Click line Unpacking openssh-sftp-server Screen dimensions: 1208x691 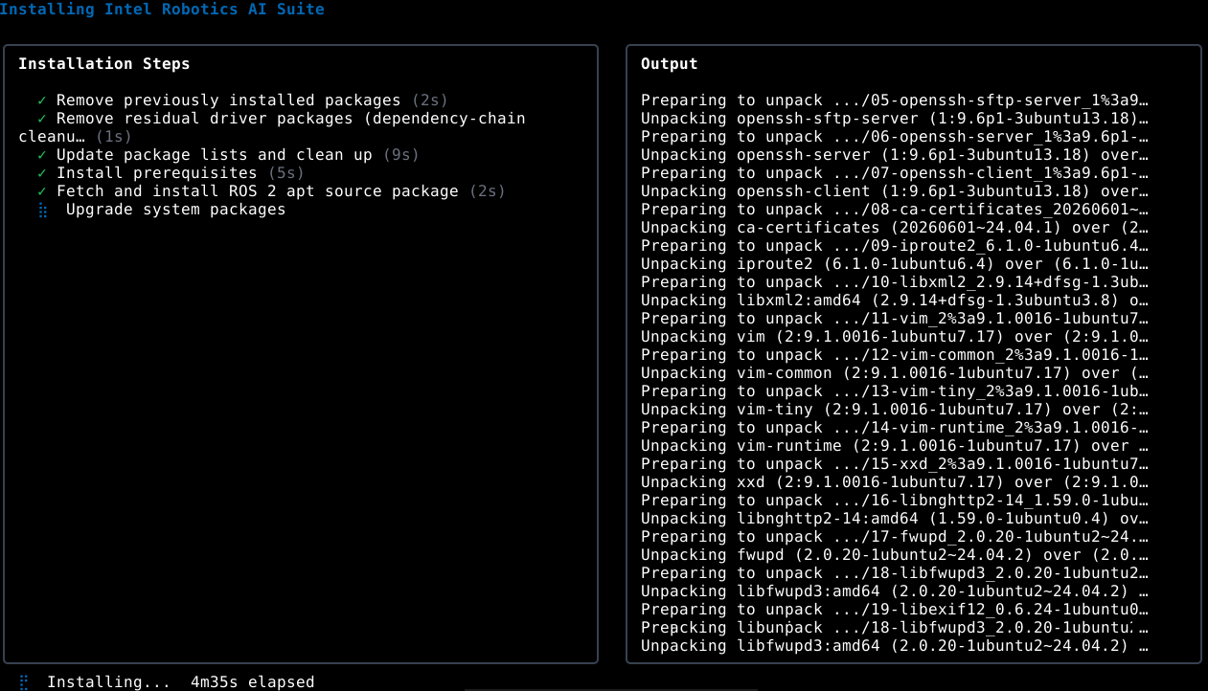tap(895, 119)
